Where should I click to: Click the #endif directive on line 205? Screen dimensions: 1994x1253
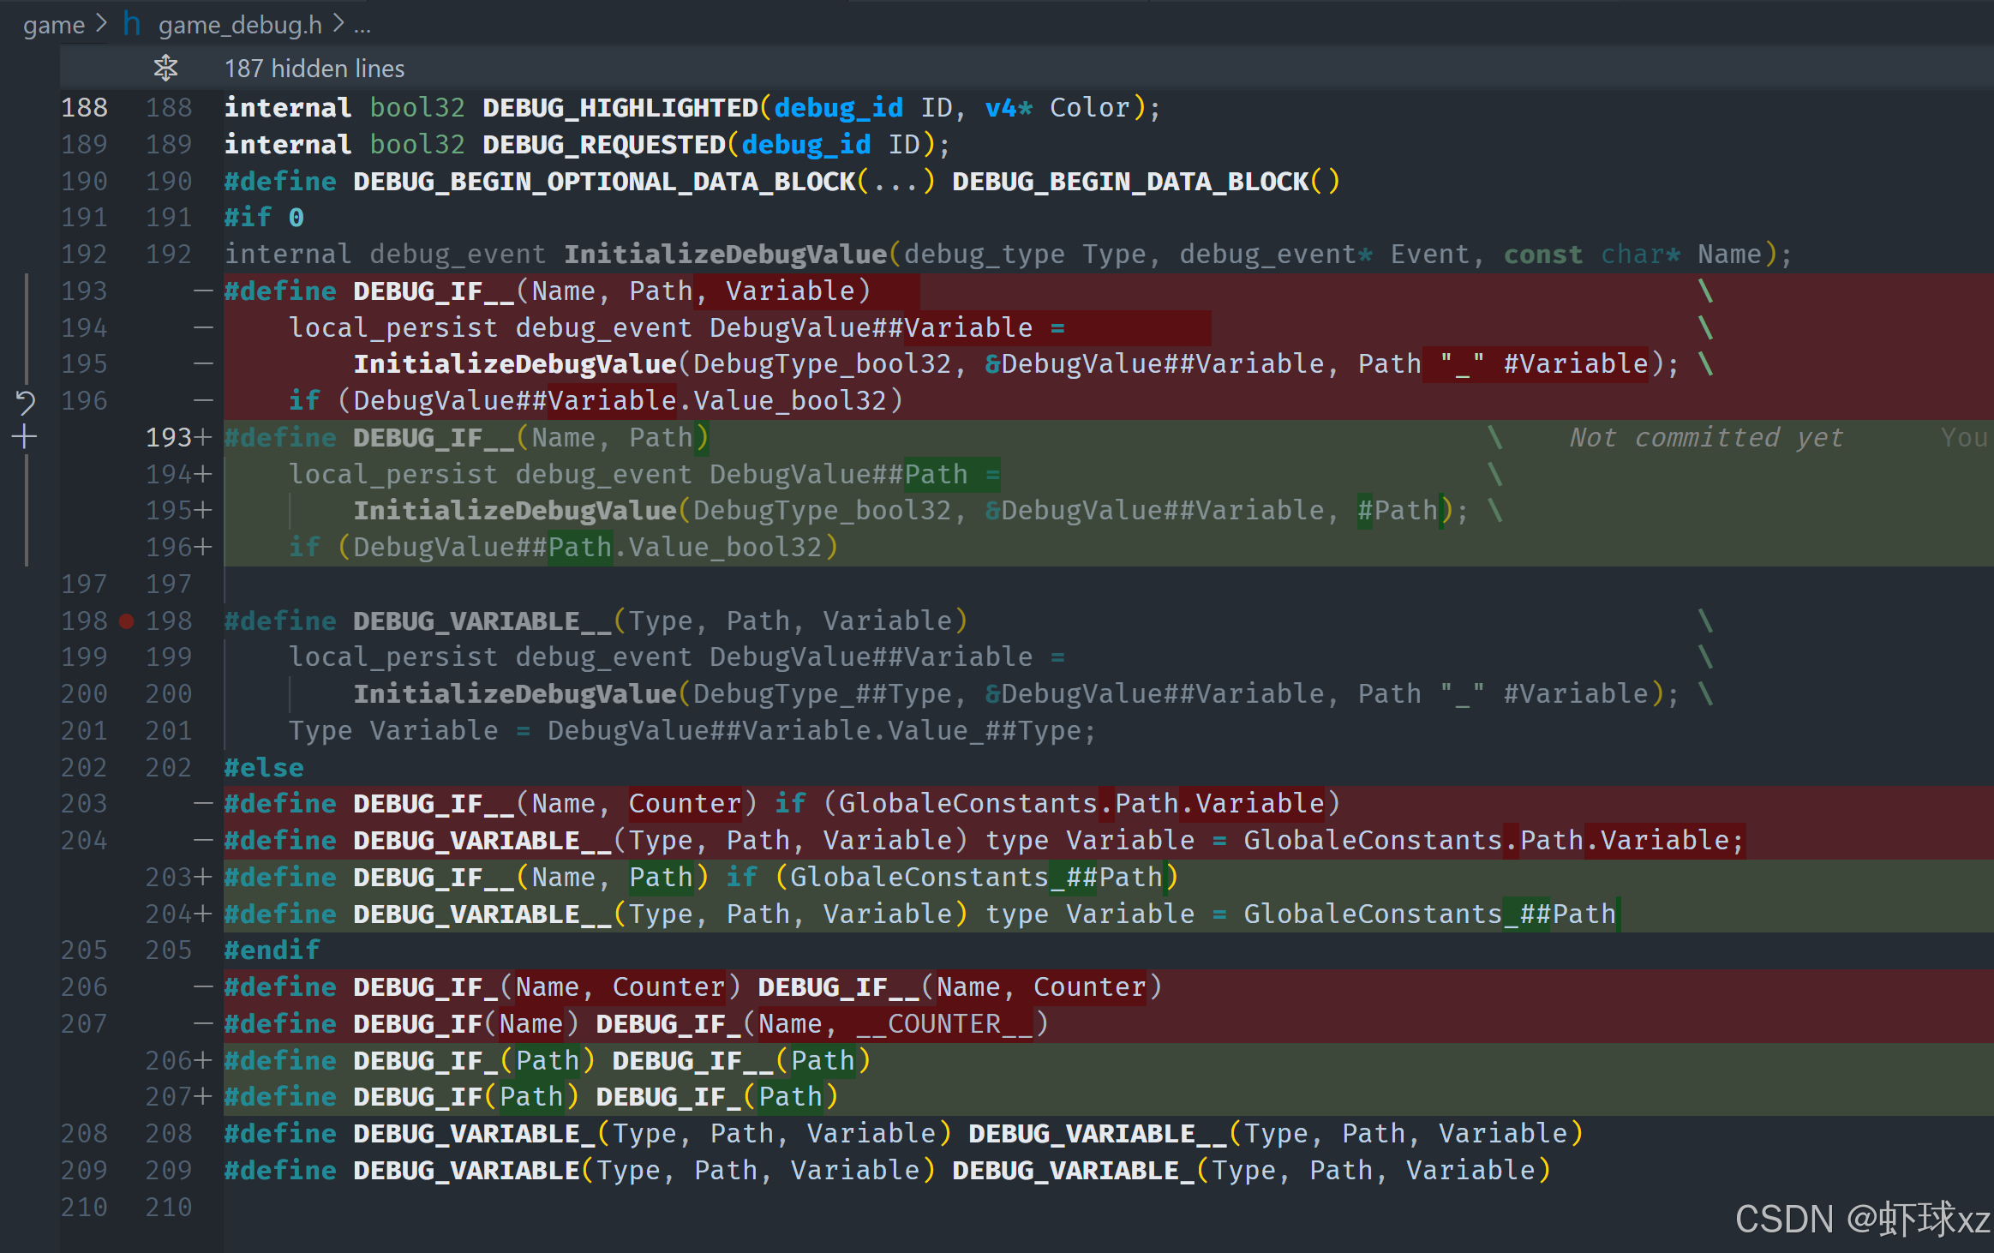tap(272, 950)
